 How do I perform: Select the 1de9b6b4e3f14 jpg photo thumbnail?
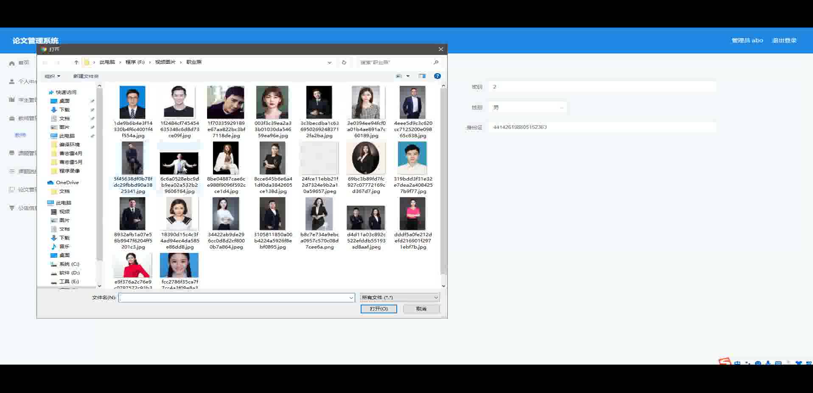click(132, 102)
